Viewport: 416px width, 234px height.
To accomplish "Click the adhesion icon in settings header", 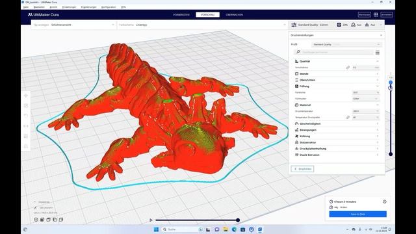I will (x=367, y=25).
